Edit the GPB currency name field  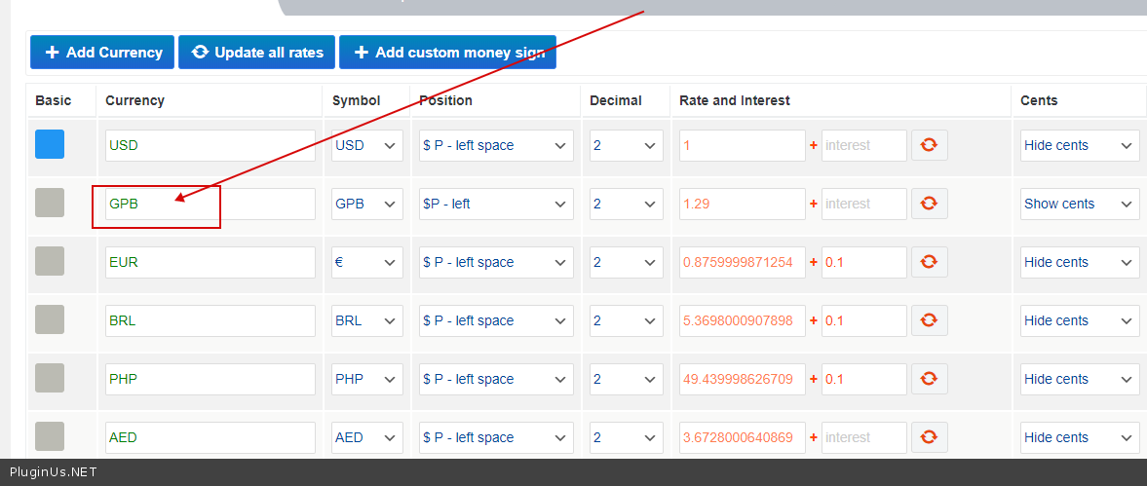pos(210,204)
